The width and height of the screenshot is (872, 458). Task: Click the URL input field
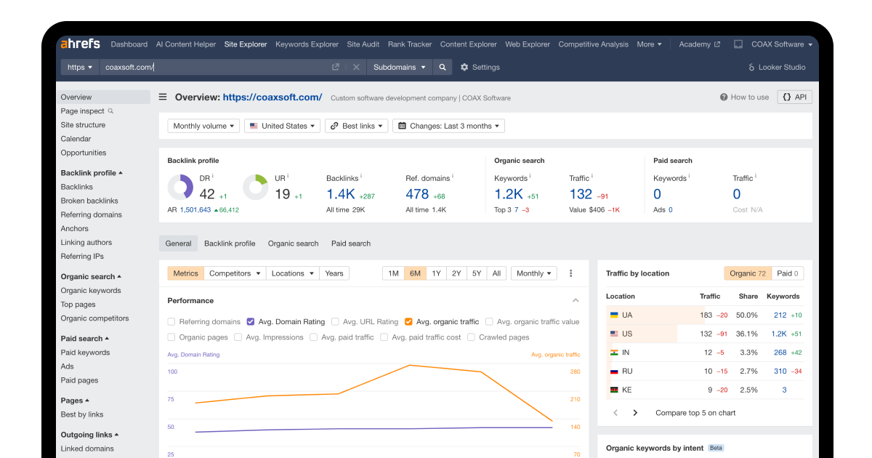tap(214, 67)
